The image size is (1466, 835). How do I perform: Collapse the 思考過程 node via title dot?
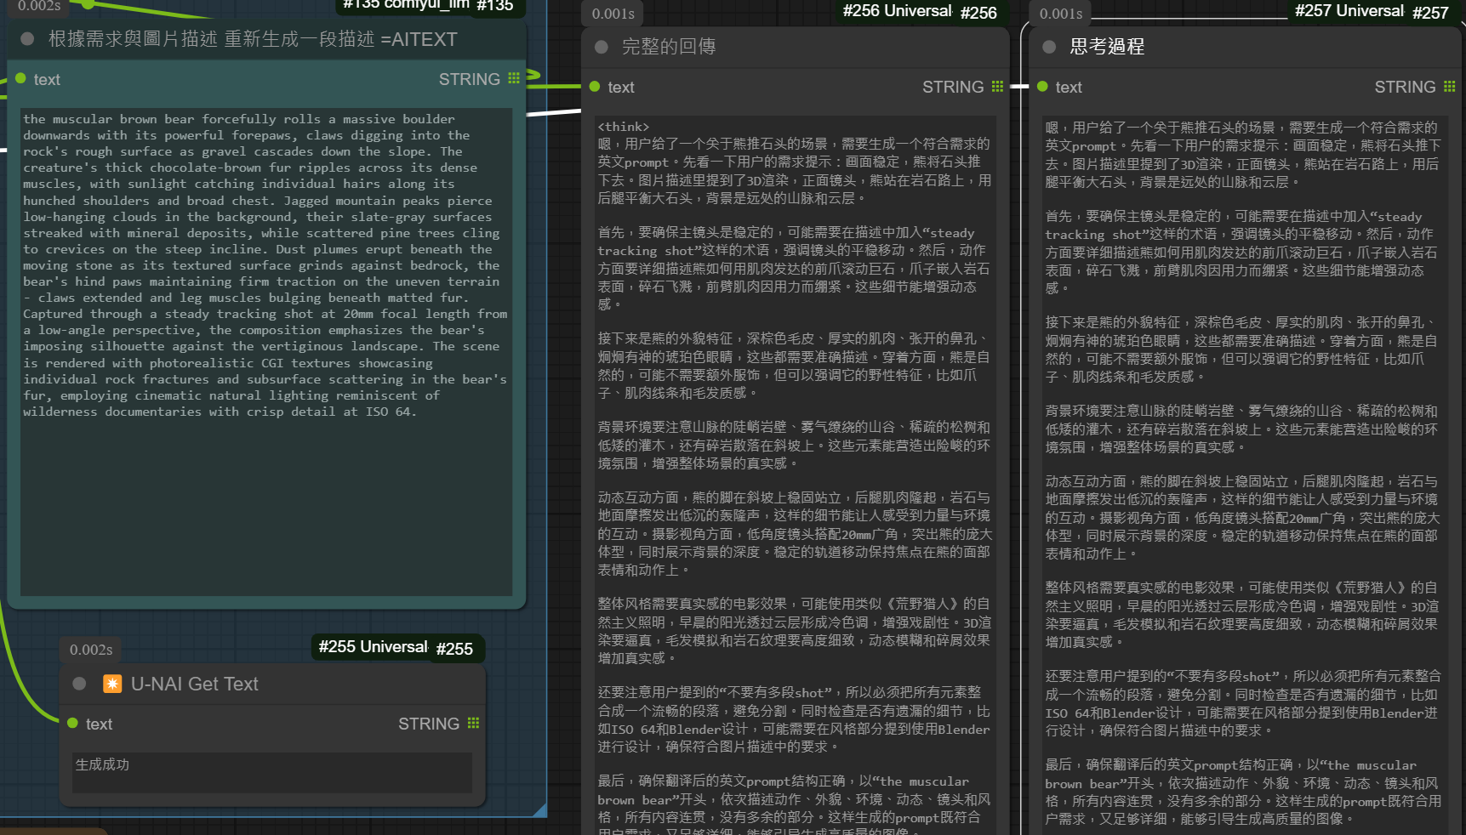(1049, 47)
